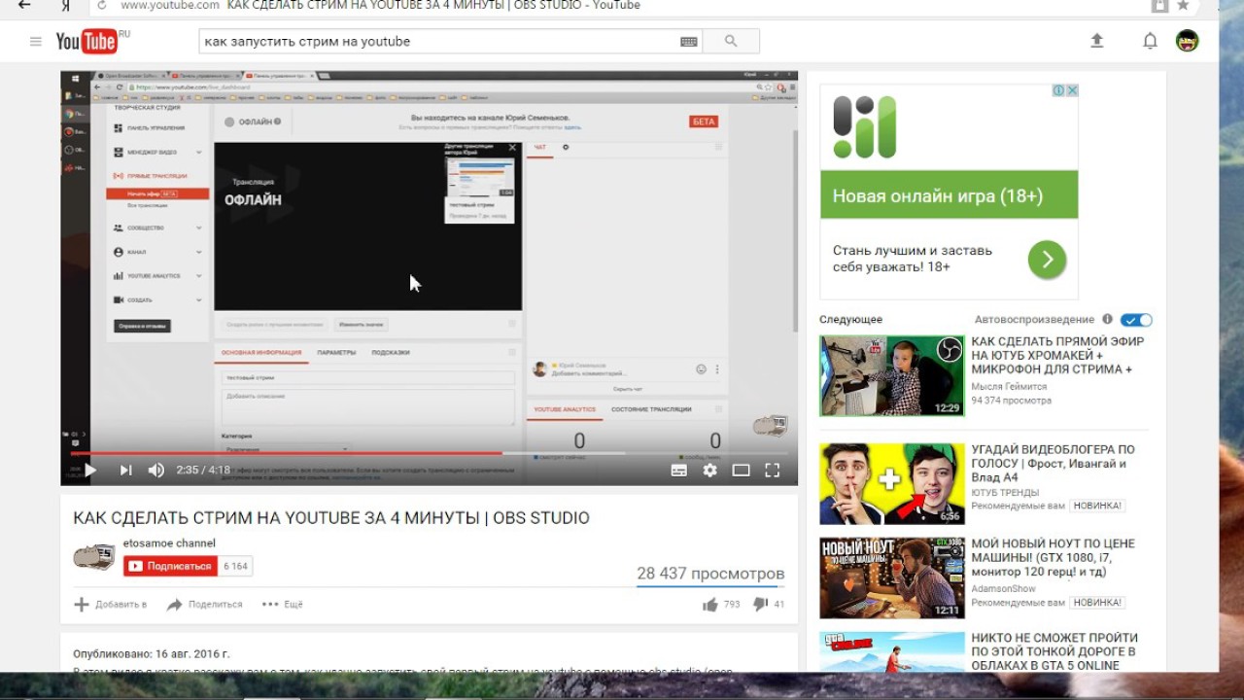This screenshot has width=1244, height=700.
Task: Open thumbnail of ХРОМАКЕЙ stream video
Action: pos(892,375)
